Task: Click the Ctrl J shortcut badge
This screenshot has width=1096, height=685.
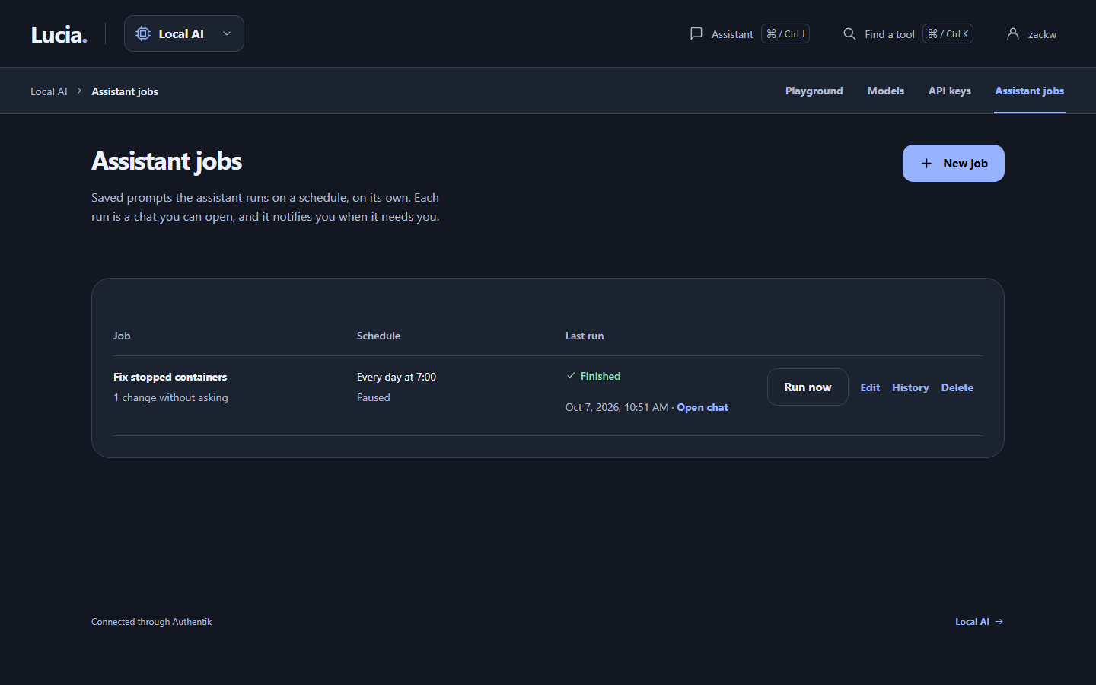Action: point(785,33)
